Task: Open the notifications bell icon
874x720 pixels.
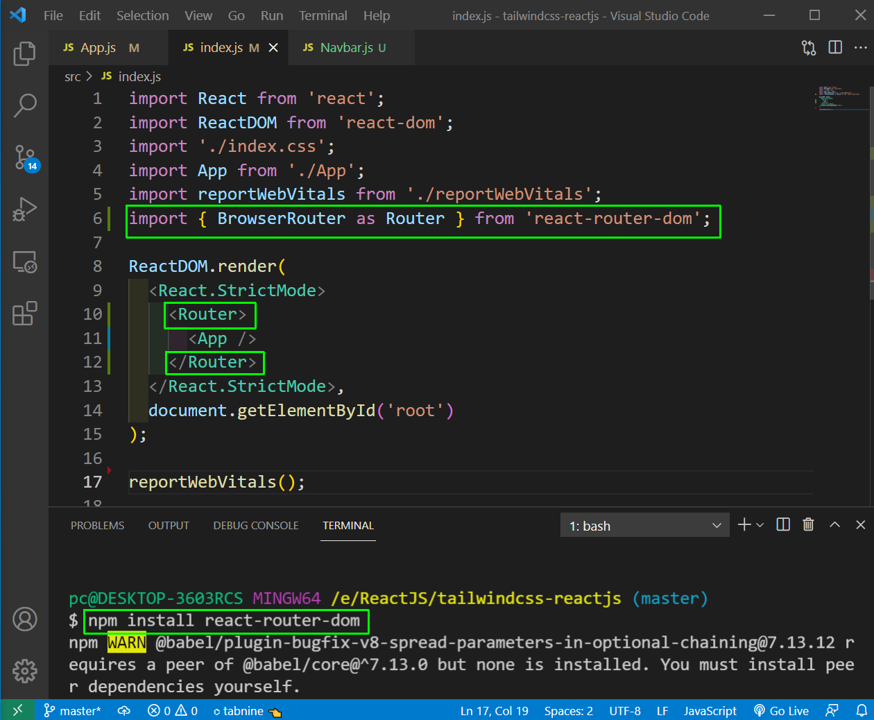Action: pos(861,710)
